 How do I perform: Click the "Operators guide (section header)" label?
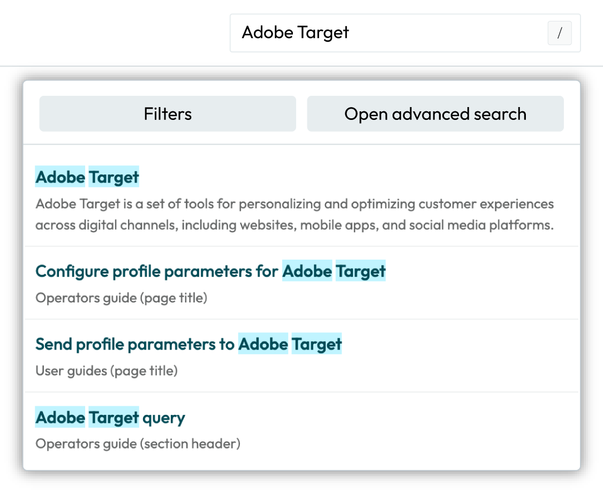click(138, 444)
